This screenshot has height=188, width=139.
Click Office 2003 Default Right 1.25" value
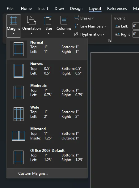(x=79, y=160)
